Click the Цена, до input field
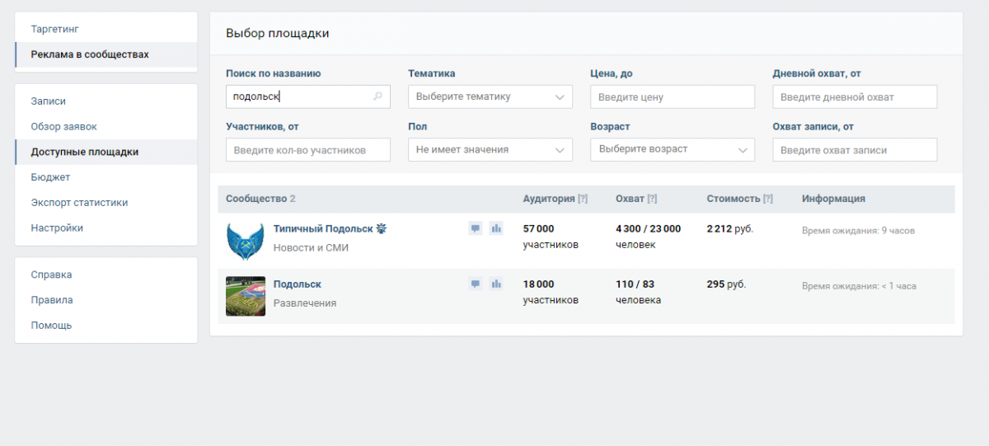Viewport: 989px width, 446px height. click(x=672, y=96)
